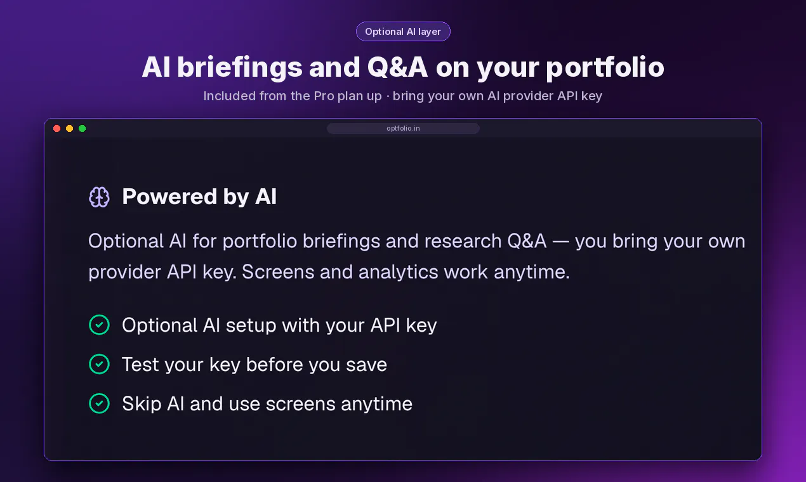Click the sentence Screens and analytics work anytime
This screenshot has width=806, height=482.
406,271
